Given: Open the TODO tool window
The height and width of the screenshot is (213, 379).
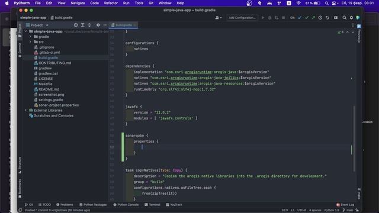Looking at the screenshot, I should click(44, 205).
